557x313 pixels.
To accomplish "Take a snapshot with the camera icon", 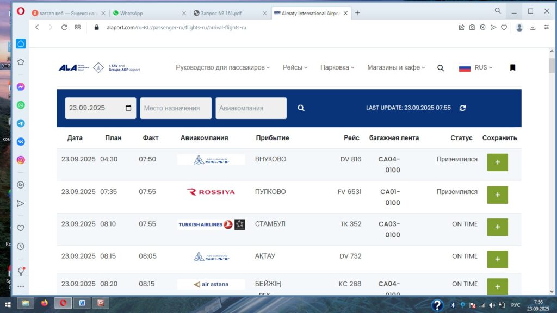I will coord(472,27).
